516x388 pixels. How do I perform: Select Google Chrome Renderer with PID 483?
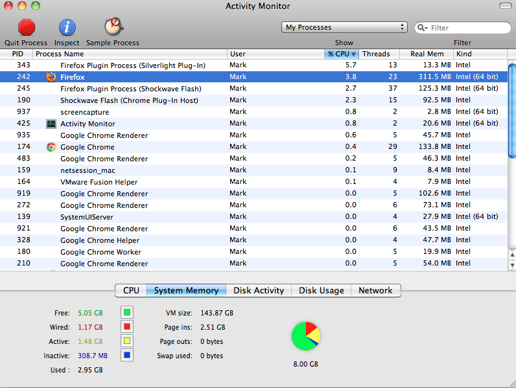[x=253, y=159]
